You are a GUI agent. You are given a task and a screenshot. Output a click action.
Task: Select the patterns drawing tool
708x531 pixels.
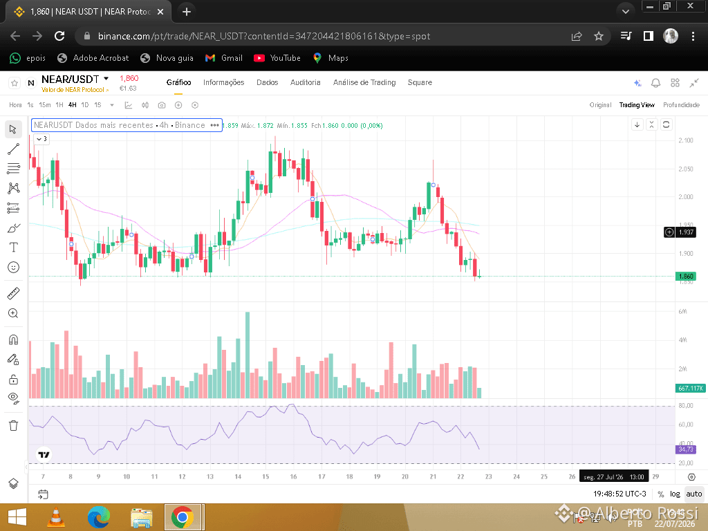[x=13, y=188]
